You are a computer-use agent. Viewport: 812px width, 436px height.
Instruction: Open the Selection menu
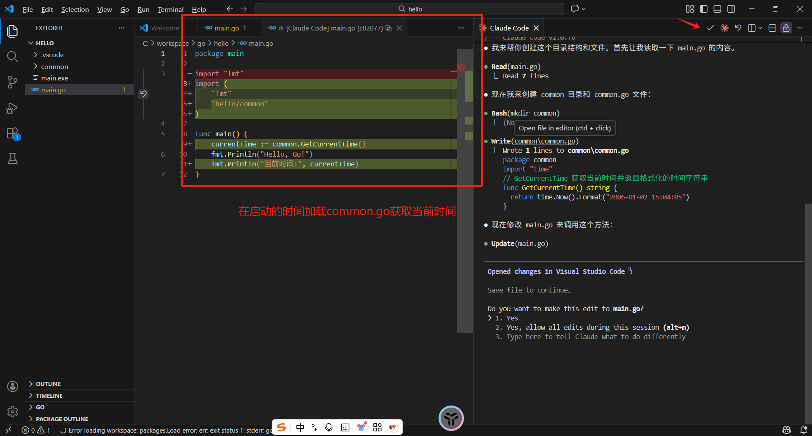75,9
